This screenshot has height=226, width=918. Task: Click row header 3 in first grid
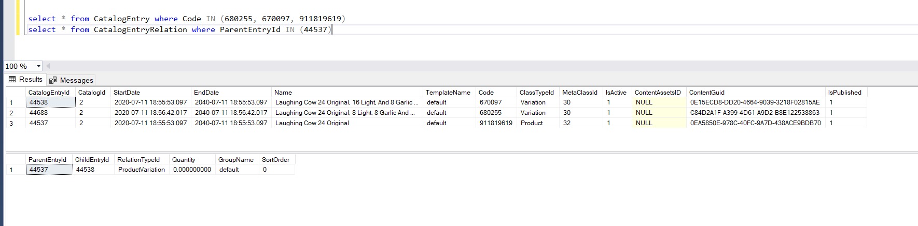coord(11,123)
